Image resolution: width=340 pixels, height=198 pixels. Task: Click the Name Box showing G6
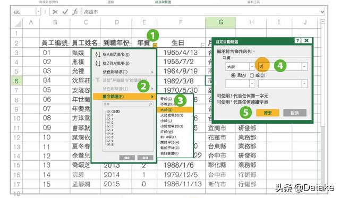point(24,12)
